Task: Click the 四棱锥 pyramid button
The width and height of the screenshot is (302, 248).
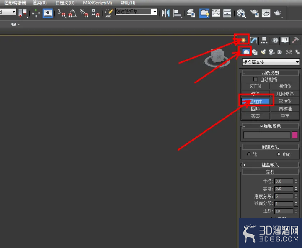Action: [285, 109]
